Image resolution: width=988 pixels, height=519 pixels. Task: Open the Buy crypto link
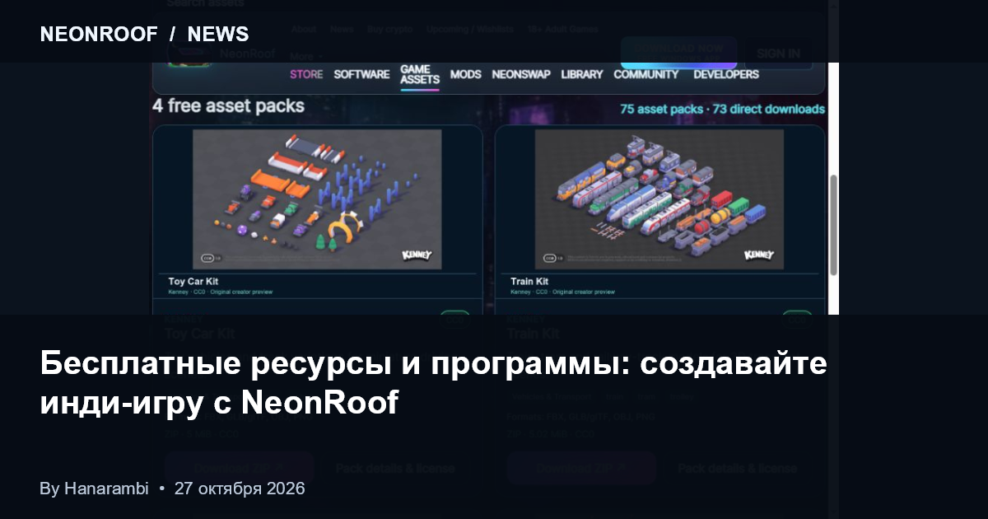tap(390, 29)
